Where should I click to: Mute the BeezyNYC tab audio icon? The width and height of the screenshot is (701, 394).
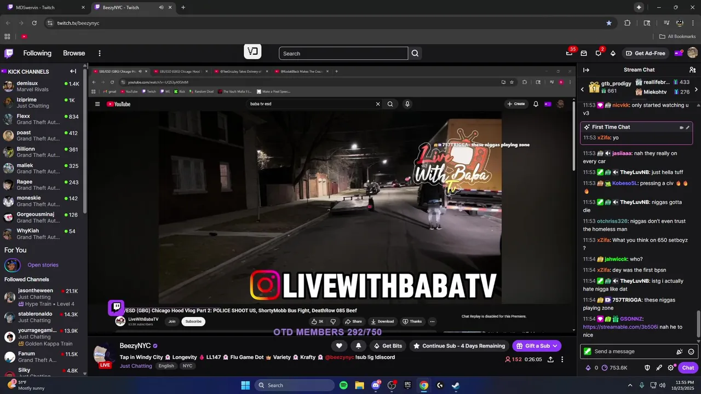coord(161,8)
